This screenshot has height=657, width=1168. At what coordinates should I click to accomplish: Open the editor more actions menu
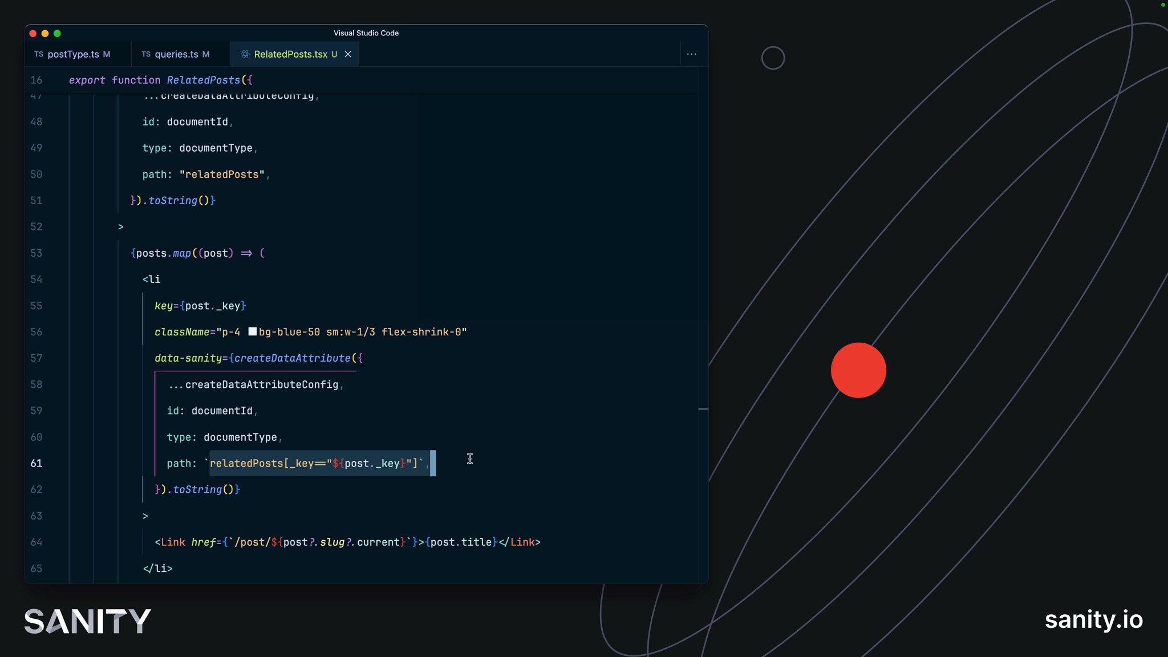[691, 54]
